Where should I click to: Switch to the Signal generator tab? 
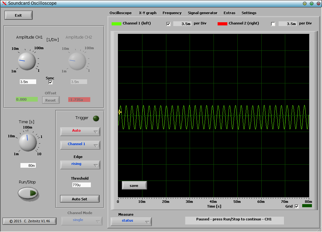click(203, 13)
